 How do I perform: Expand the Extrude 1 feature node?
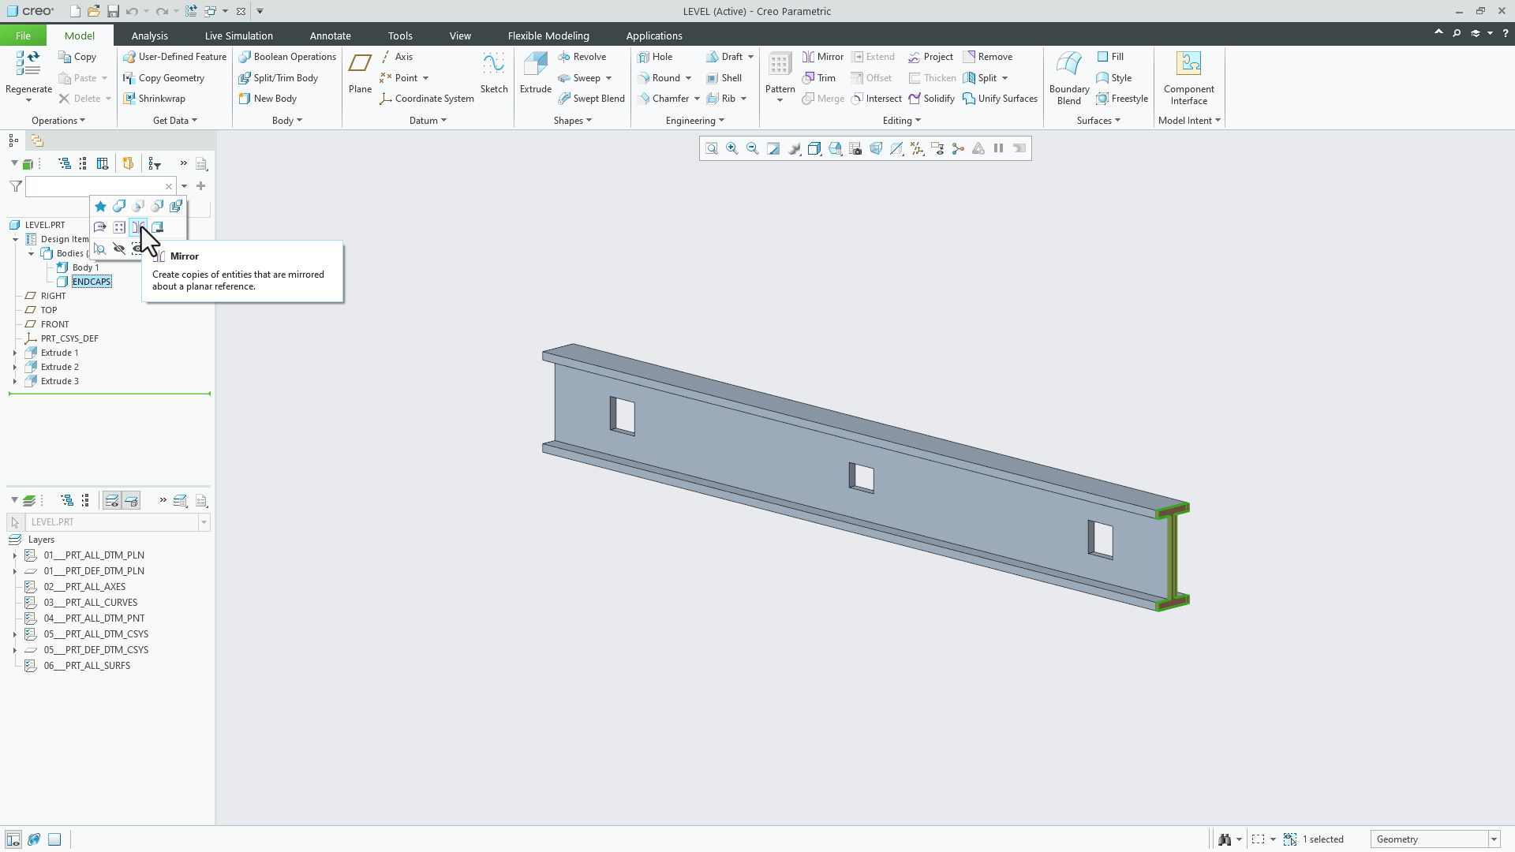click(x=15, y=353)
